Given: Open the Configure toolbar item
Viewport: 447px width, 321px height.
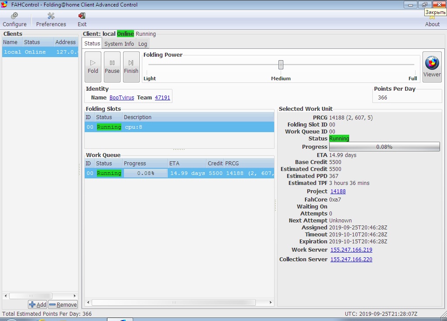Looking at the screenshot, I should coord(14,20).
